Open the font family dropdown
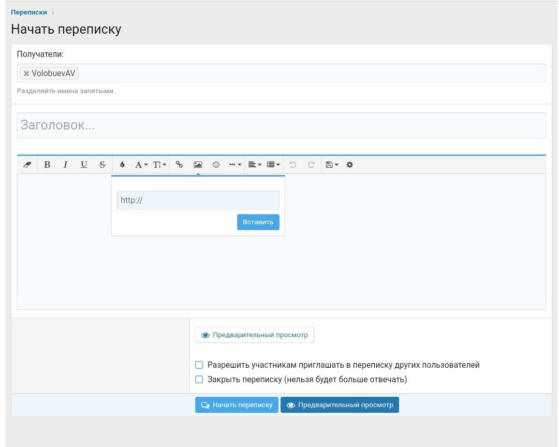The image size is (559, 447). [141, 165]
